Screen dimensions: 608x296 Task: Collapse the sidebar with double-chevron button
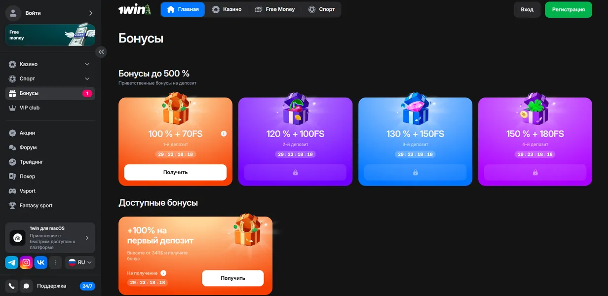click(x=101, y=52)
